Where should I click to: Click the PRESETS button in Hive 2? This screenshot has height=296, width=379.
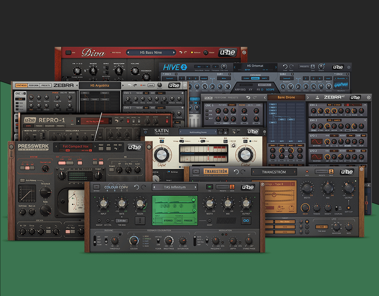coord(304,66)
